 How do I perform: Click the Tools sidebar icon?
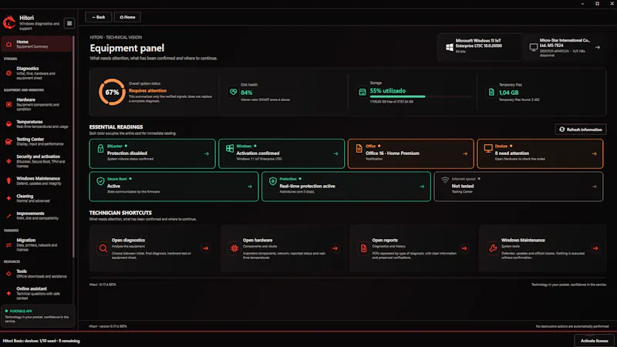click(8, 274)
